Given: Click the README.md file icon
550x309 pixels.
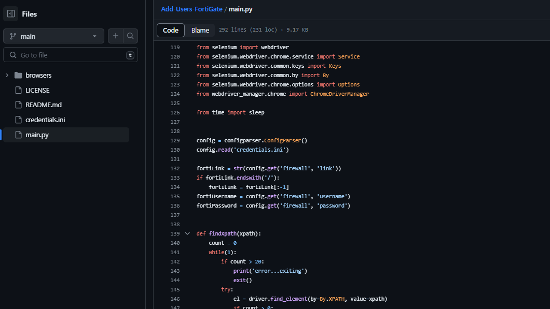Looking at the screenshot, I should point(18,105).
